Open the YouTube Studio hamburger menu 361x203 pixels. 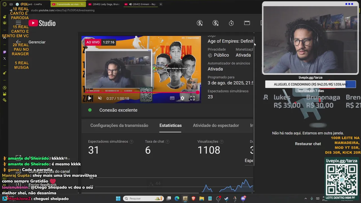[x=18, y=23]
